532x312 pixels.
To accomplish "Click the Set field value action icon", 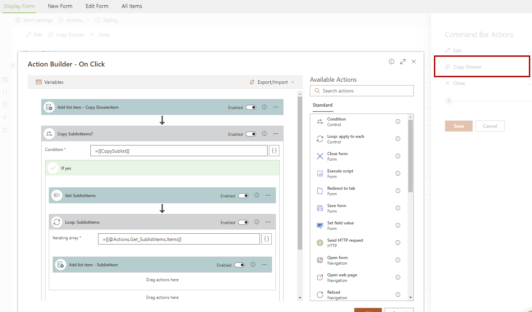I will click(x=320, y=225).
